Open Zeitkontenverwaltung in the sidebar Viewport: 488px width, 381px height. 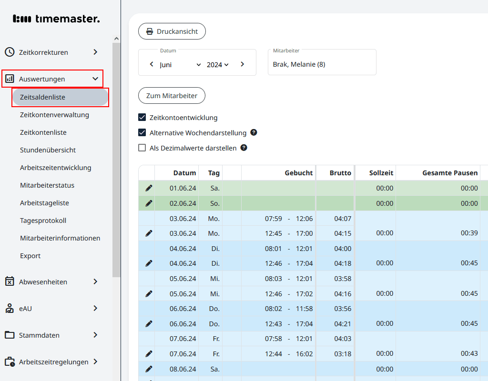pos(54,115)
